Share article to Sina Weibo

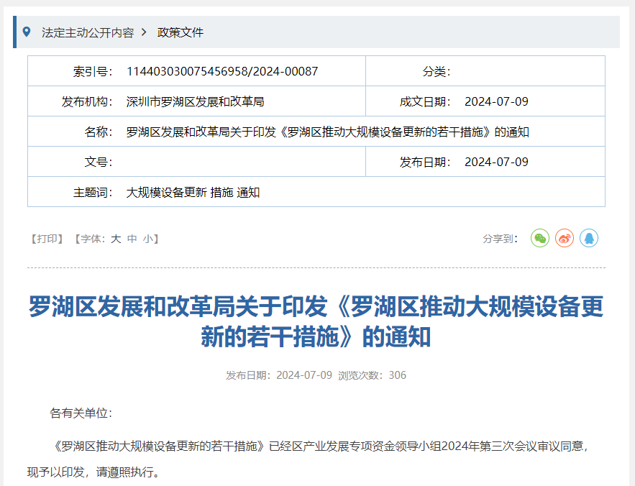565,237
